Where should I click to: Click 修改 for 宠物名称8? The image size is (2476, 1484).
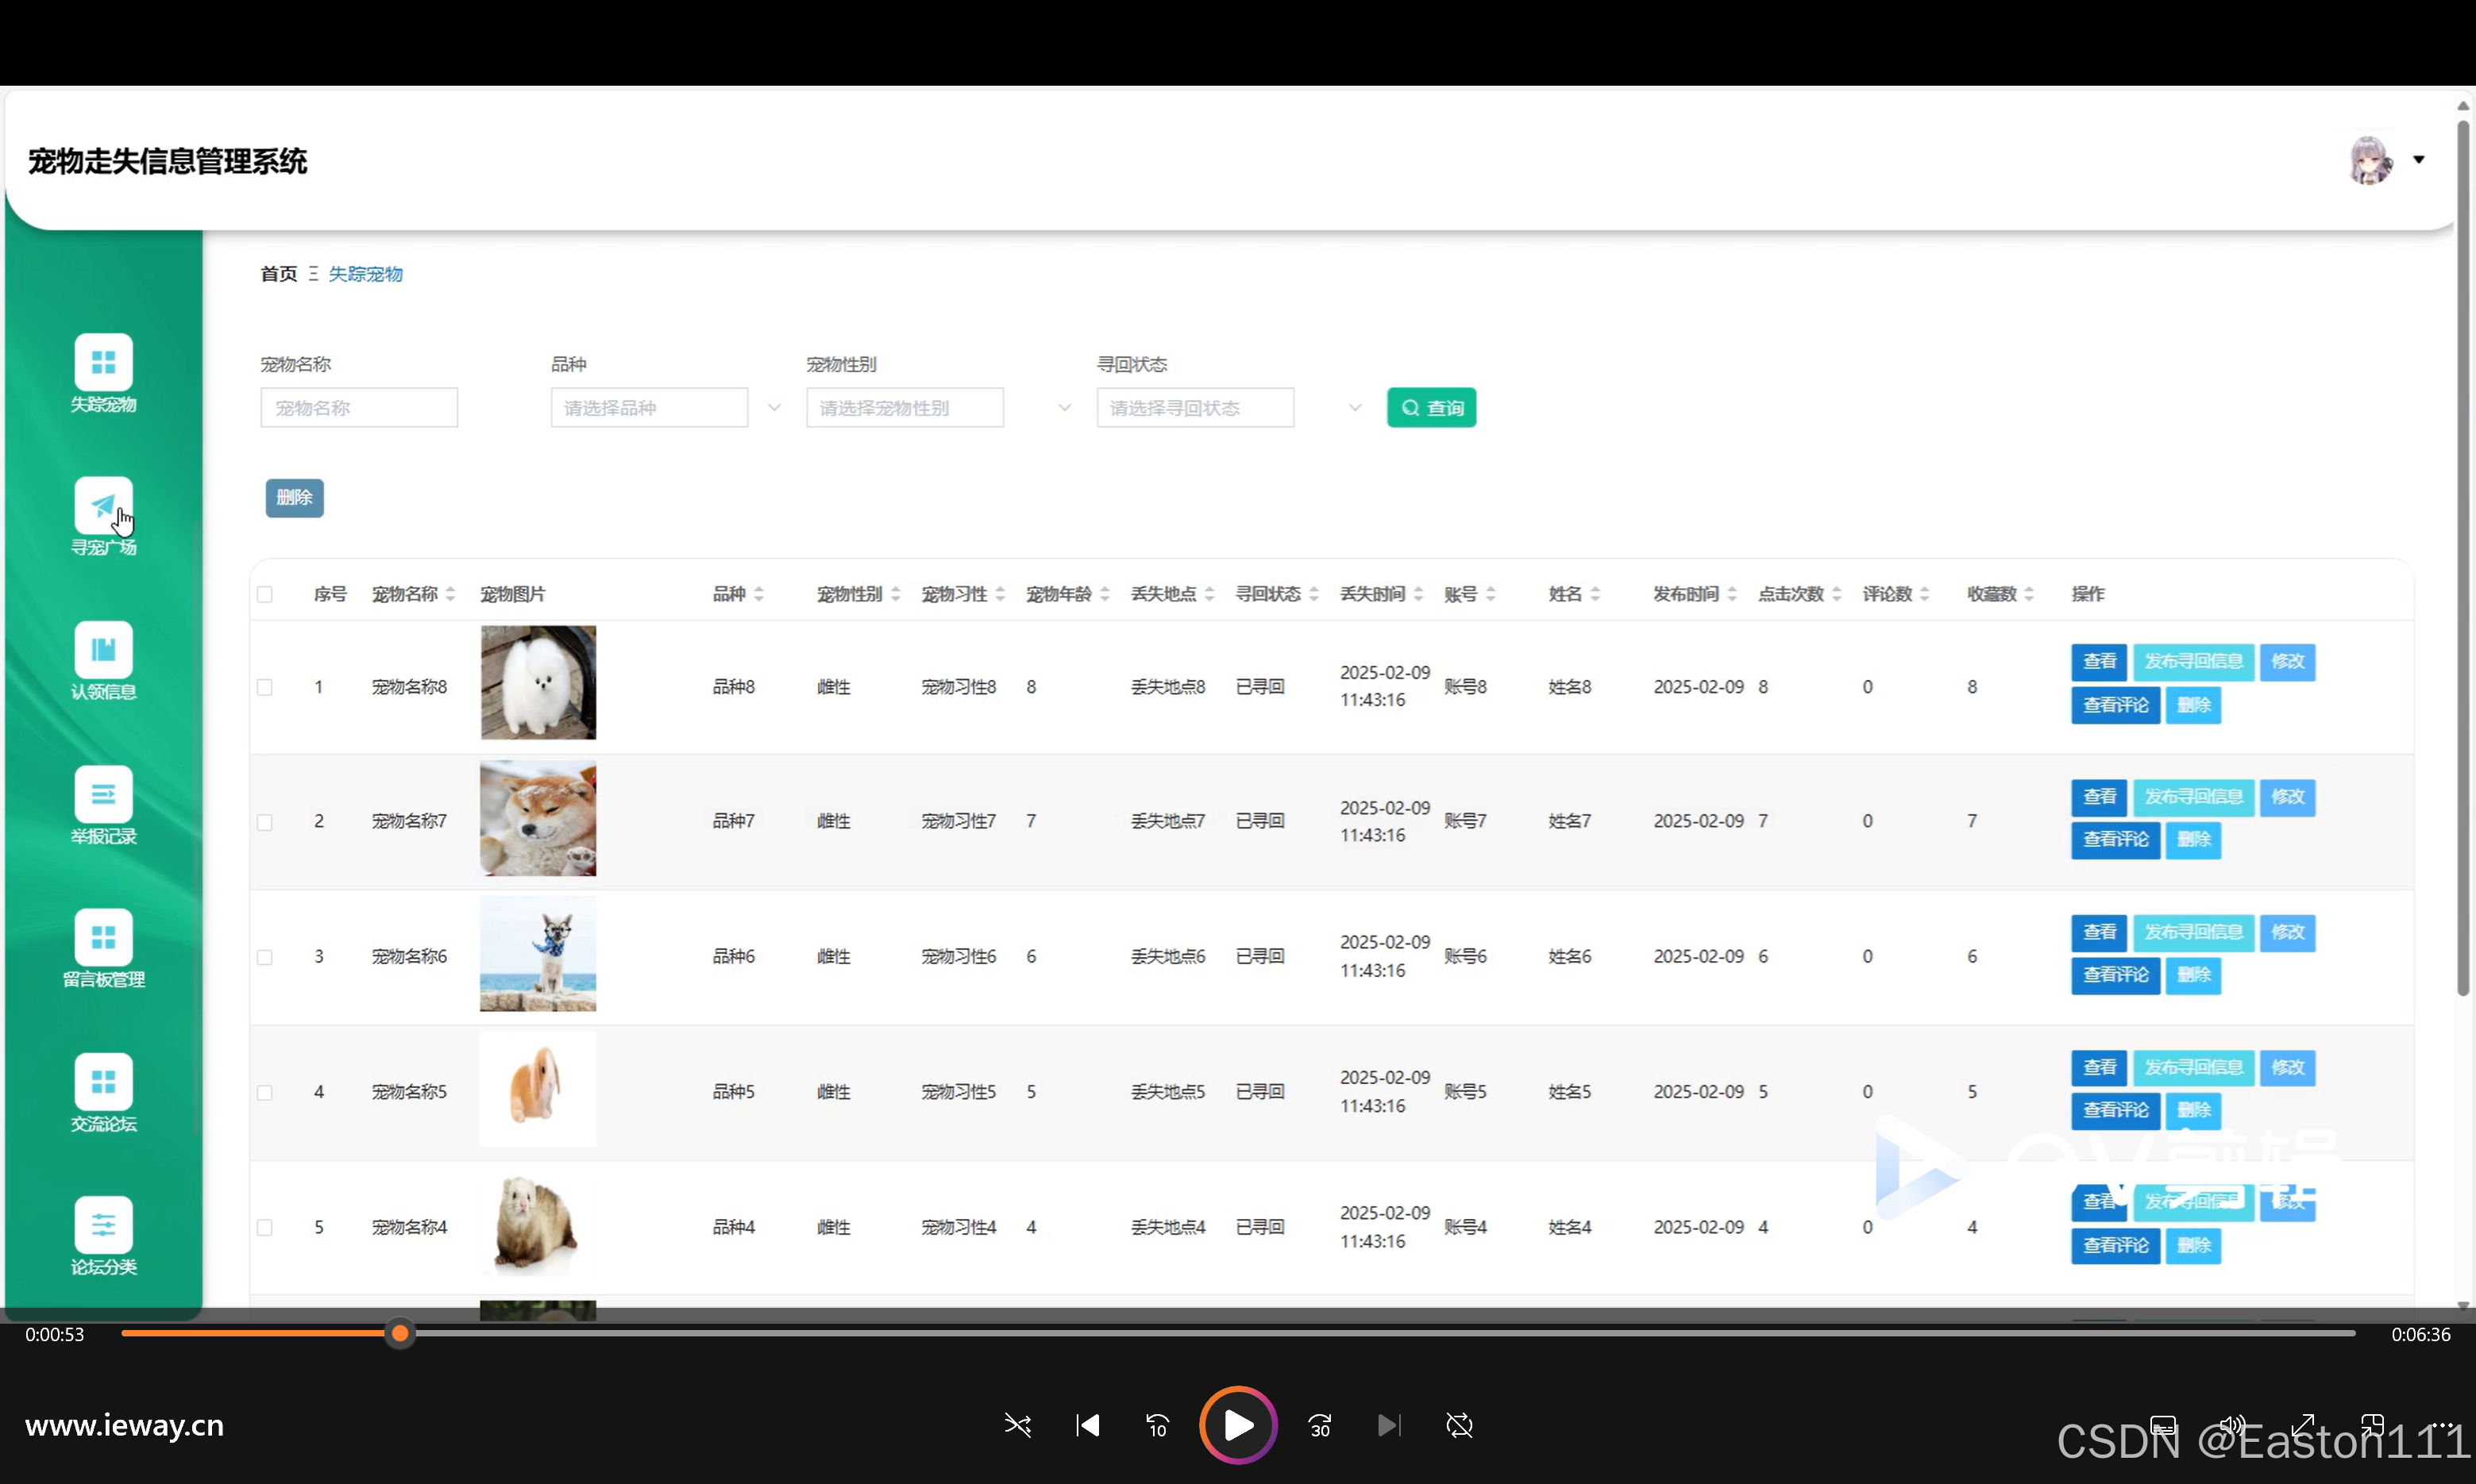(2288, 662)
